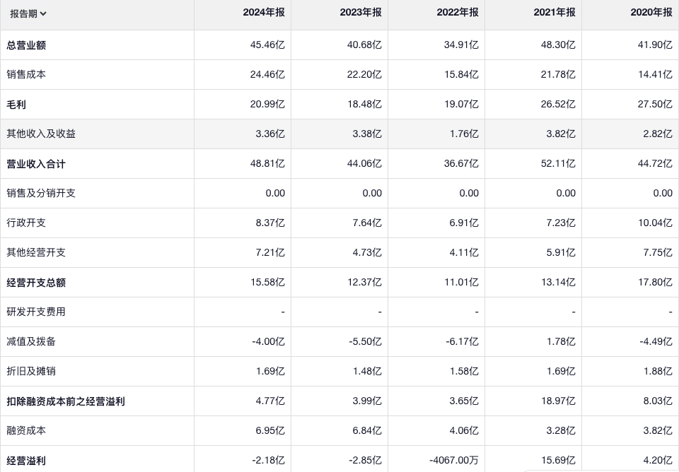The height and width of the screenshot is (472, 679).
Task: Select the 2021年报 column header
Action: (x=555, y=13)
